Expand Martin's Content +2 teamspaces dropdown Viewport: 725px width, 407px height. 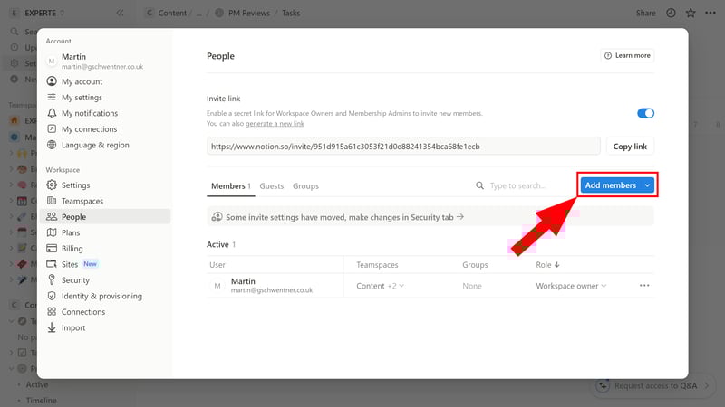pos(380,286)
